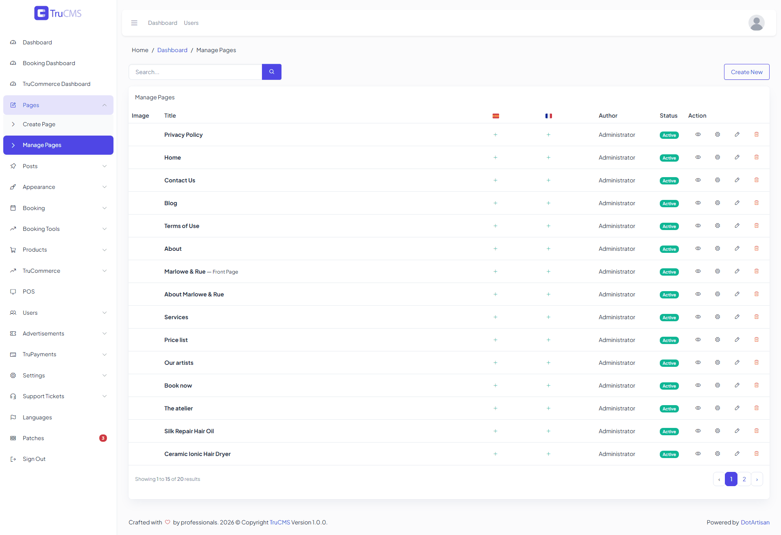Screen dimensions: 781x535
Task: Click the hamburger menu icon in header
Action: point(134,23)
